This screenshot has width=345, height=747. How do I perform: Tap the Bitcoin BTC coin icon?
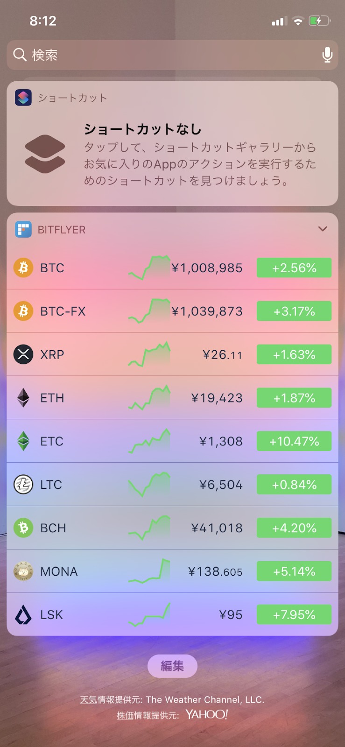coord(23,268)
